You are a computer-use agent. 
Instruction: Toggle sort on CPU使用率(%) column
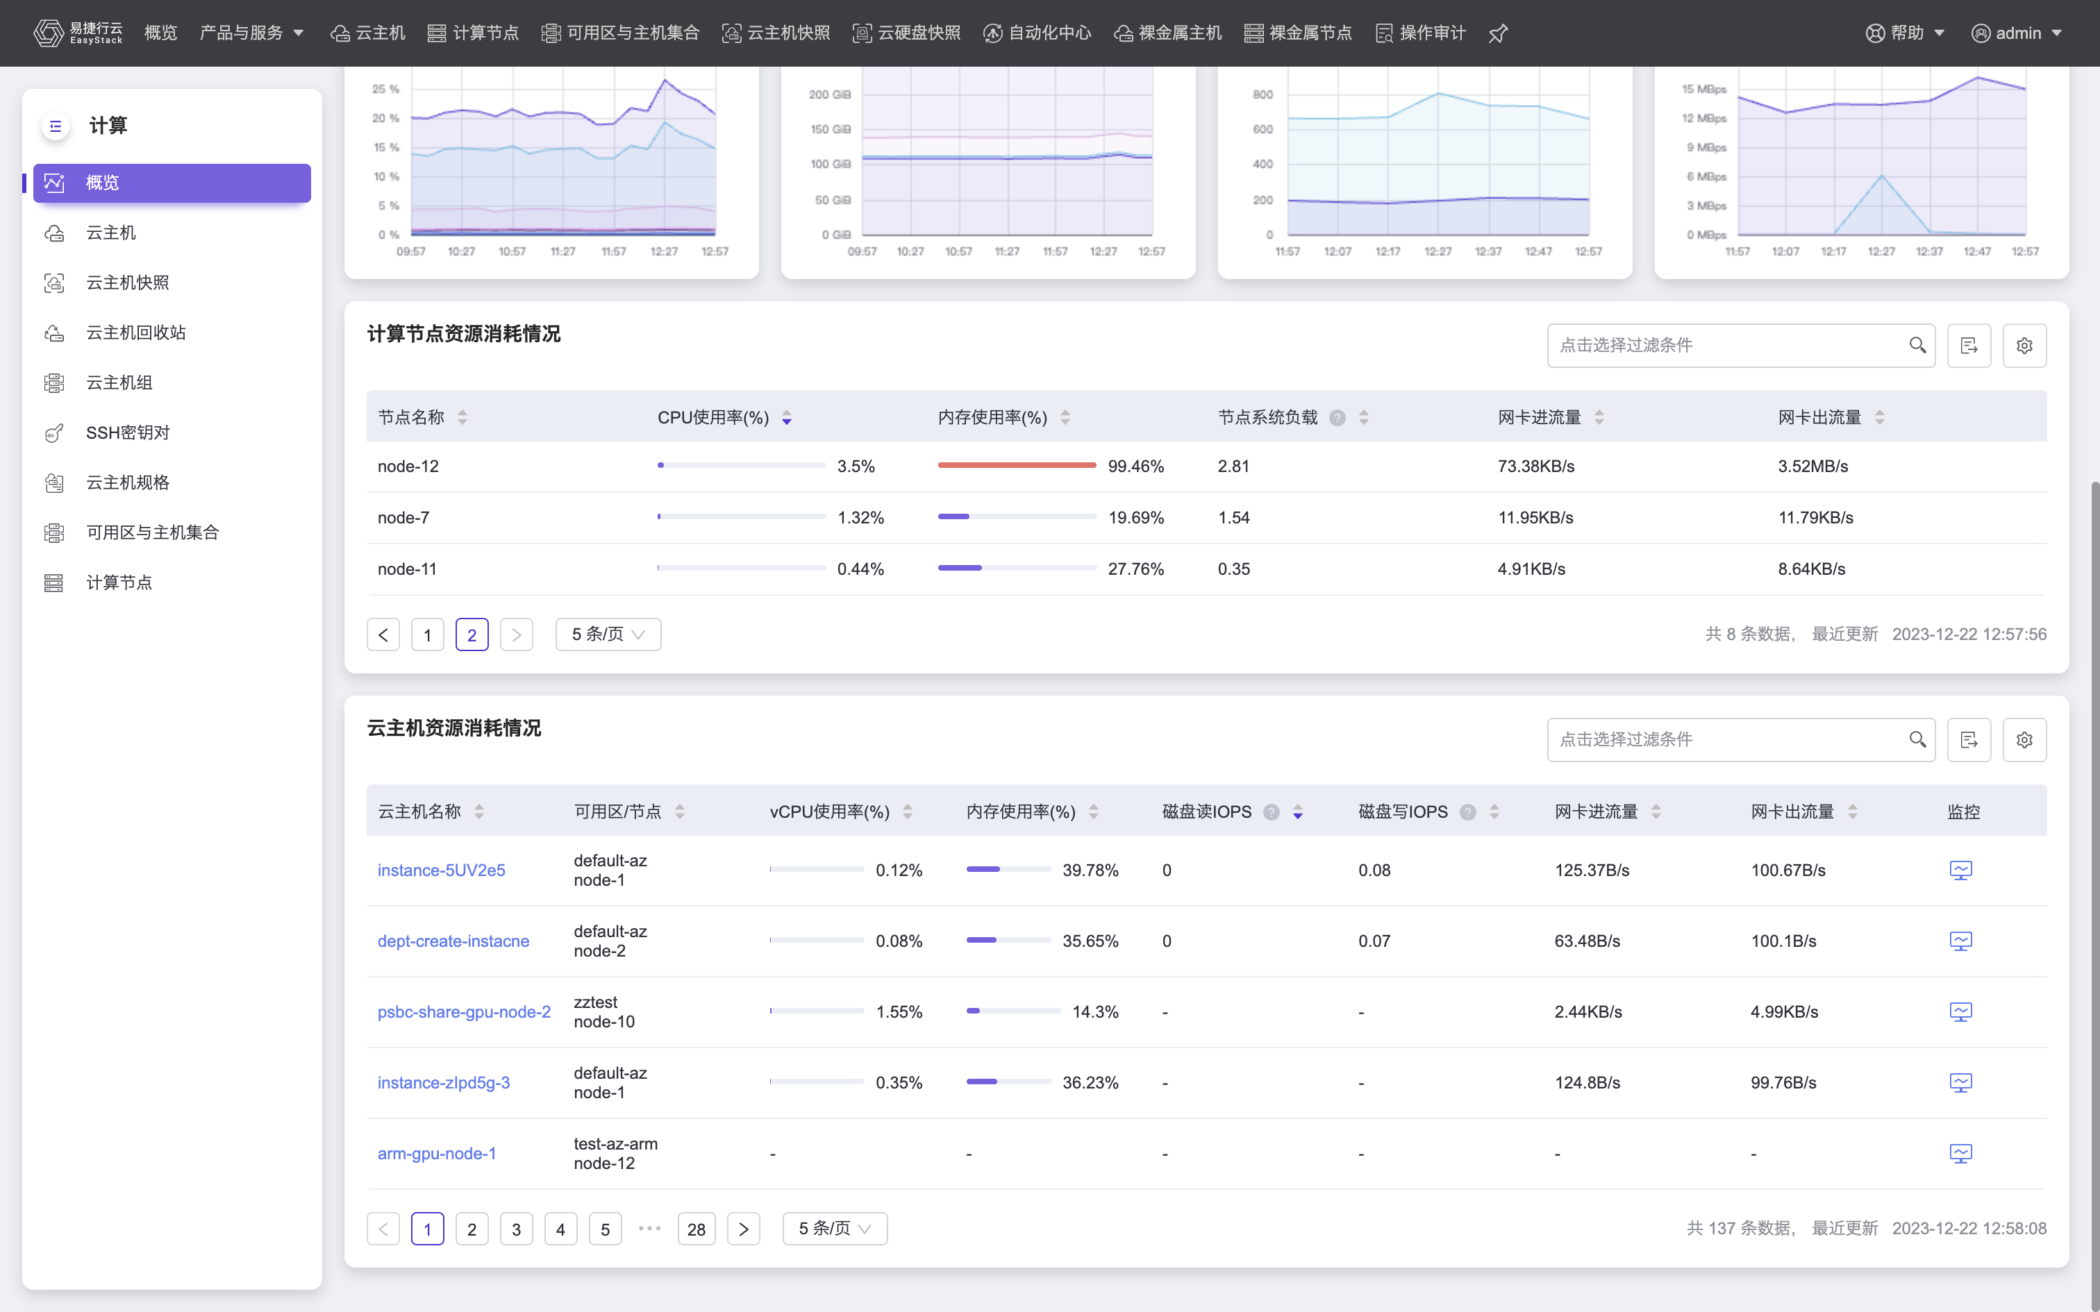pyautogui.click(x=786, y=418)
